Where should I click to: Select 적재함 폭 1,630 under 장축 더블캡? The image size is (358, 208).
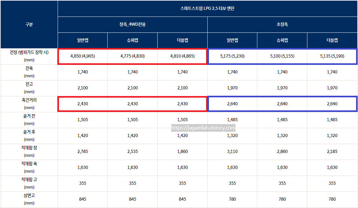(183, 167)
